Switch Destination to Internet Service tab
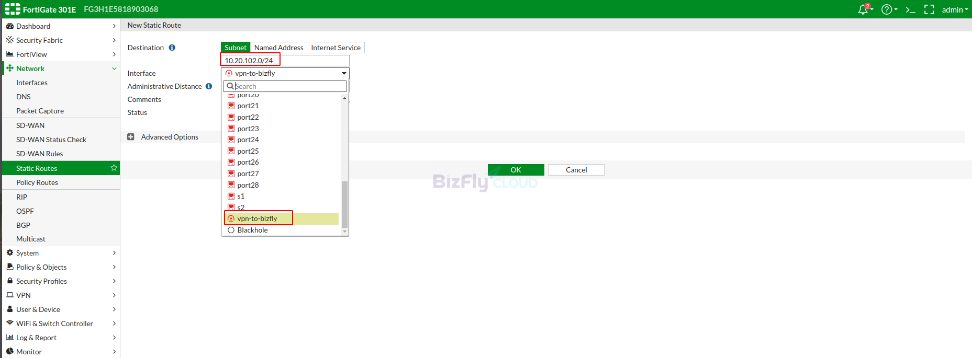Image resolution: width=972 pixels, height=358 pixels. tap(336, 48)
